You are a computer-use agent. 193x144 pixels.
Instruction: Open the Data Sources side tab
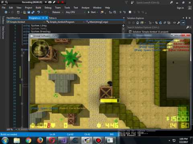point(3,32)
